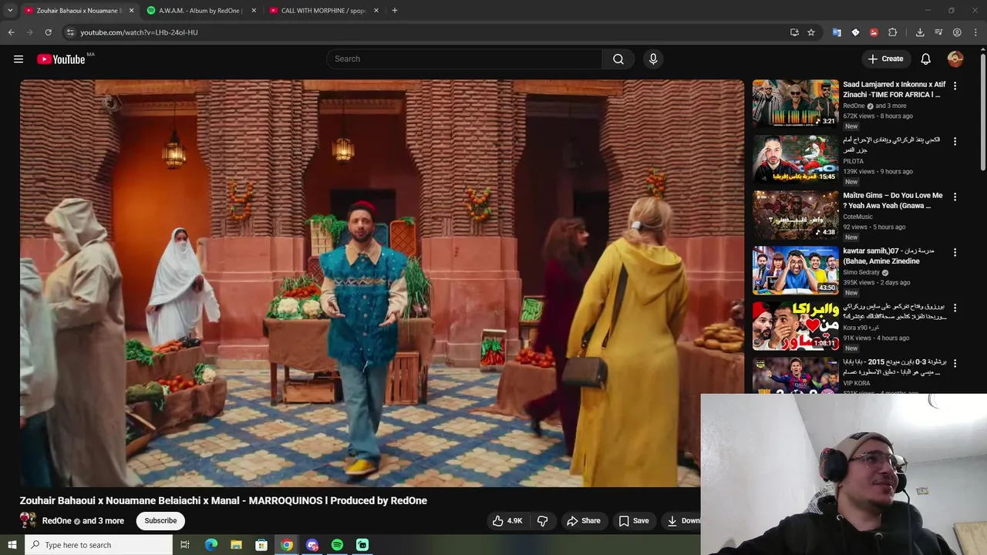Open the Windows Start menu
This screenshot has height=555, width=987.
tap(12, 545)
